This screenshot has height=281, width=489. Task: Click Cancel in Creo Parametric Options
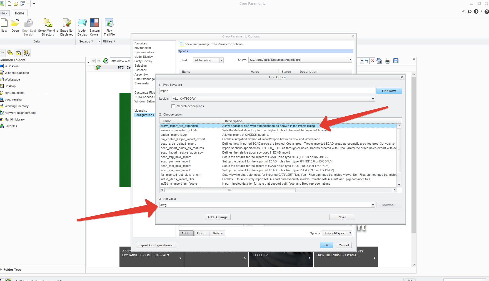point(344,245)
